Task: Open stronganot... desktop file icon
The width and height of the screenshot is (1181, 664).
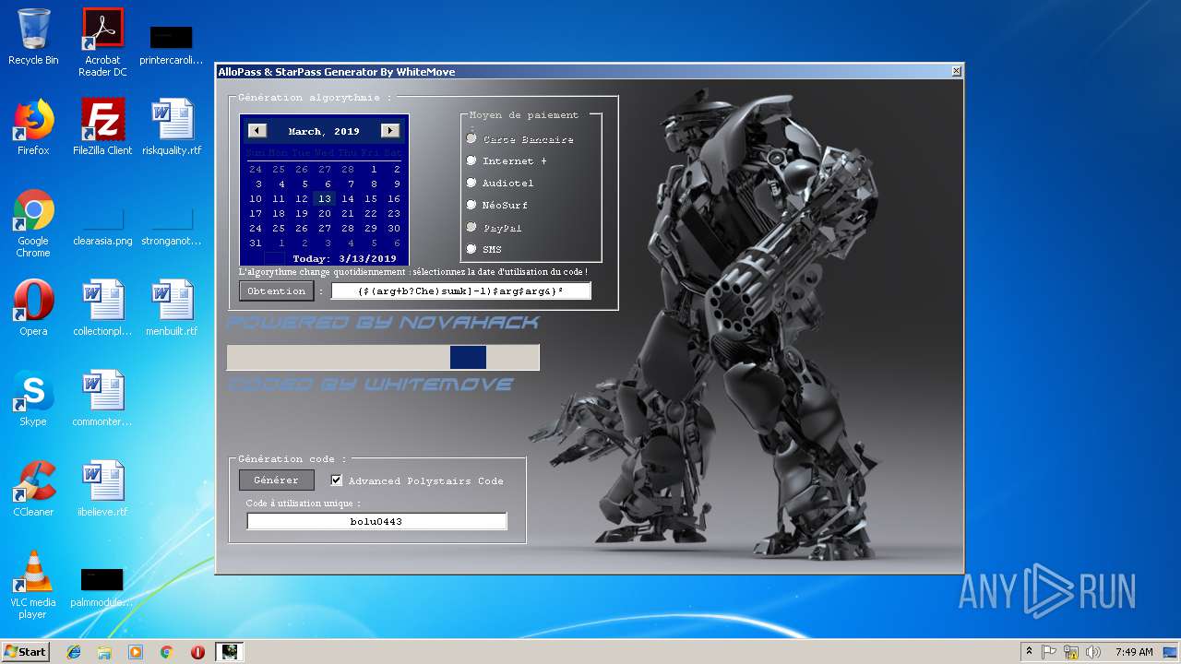Action: pos(172,224)
